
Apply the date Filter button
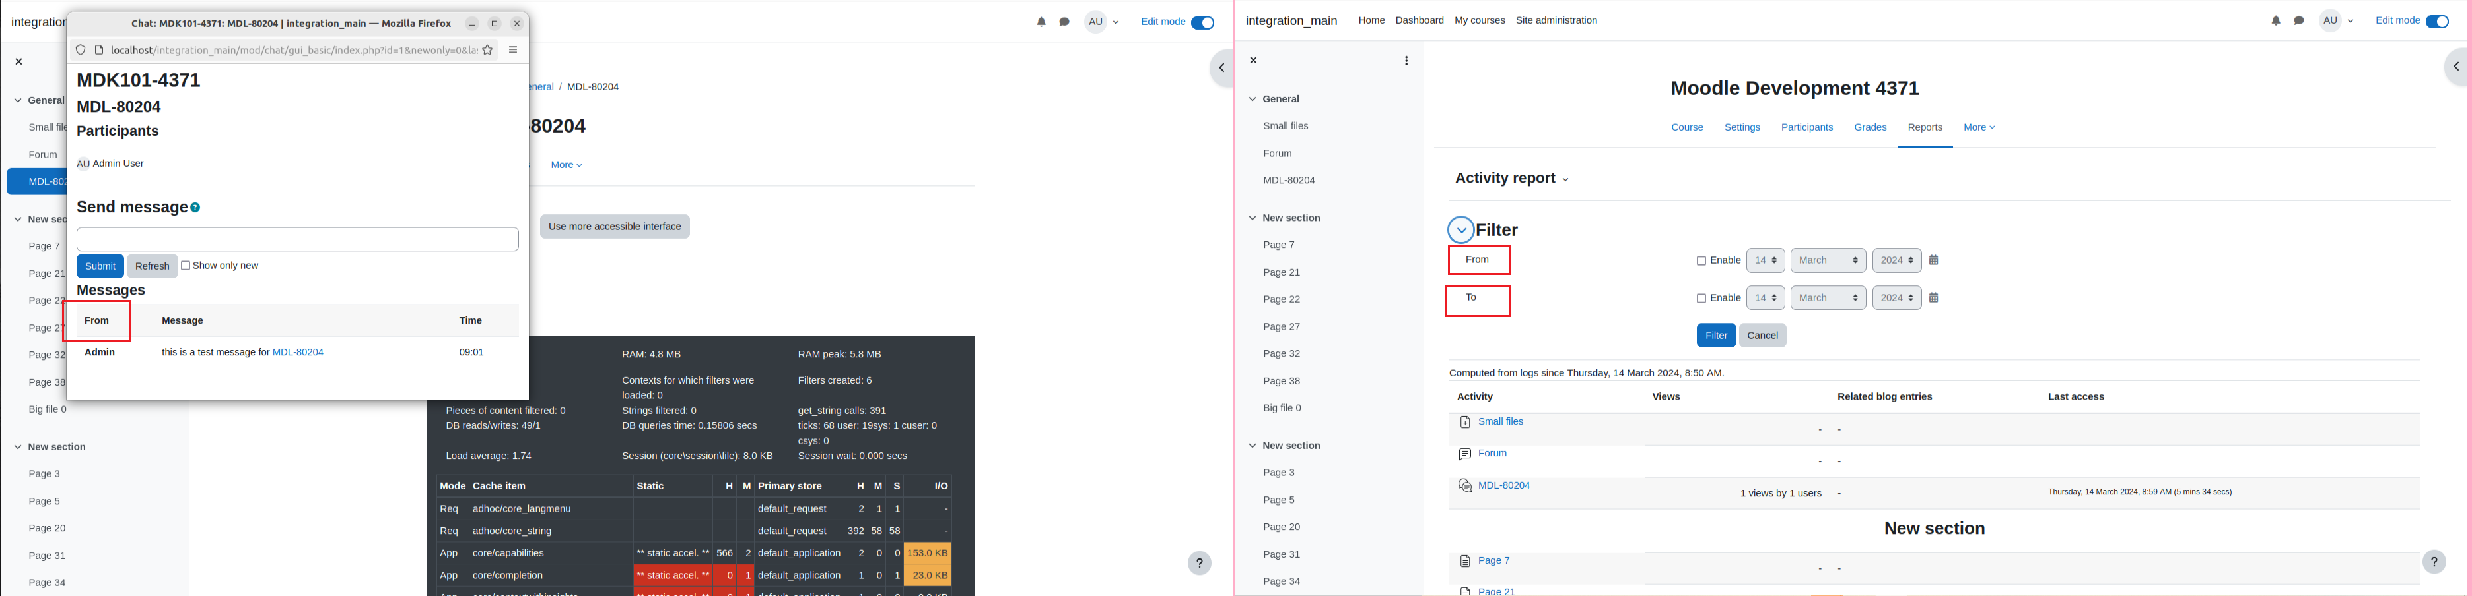point(1716,336)
